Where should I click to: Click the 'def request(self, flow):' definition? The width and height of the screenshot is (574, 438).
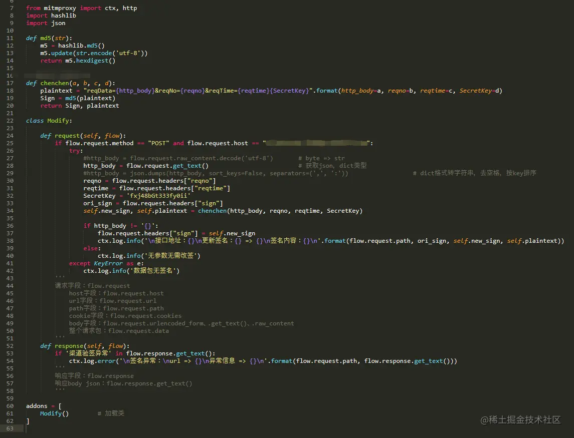click(x=83, y=136)
